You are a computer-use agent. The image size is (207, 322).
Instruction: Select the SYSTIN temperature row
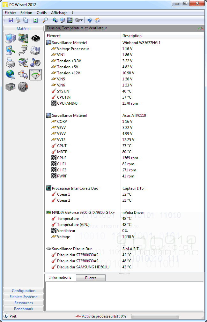click(x=124, y=91)
